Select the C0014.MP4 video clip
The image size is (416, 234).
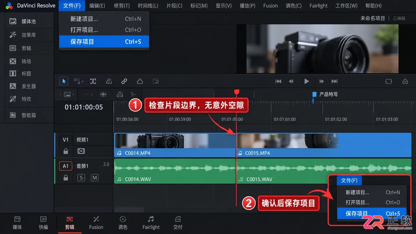(175, 145)
